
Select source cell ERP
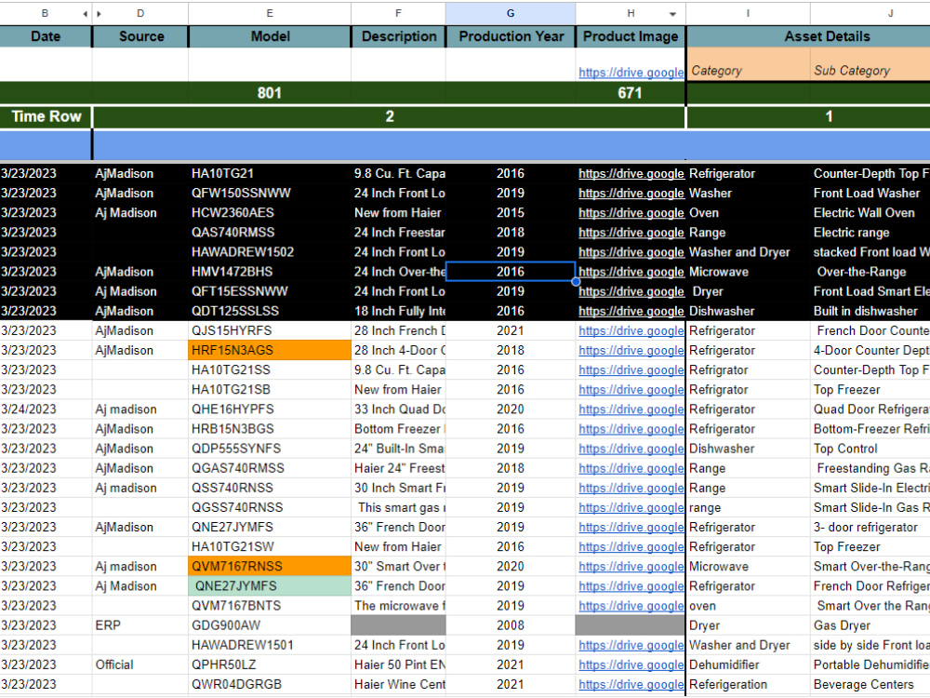coord(140,625)
